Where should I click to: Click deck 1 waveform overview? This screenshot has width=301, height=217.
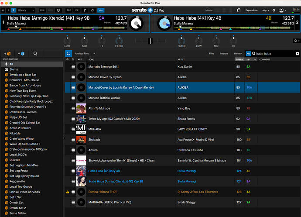coord(67,28)
